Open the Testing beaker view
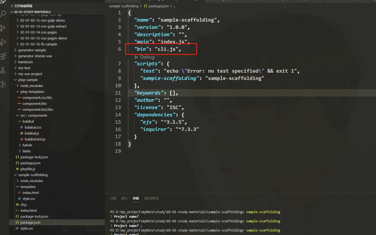The image size is (376, 235). tap(3, 70)
